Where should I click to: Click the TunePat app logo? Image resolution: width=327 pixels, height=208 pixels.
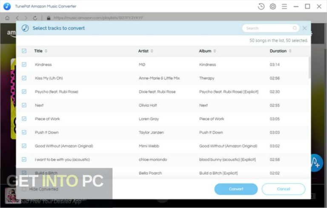point(7,6)
